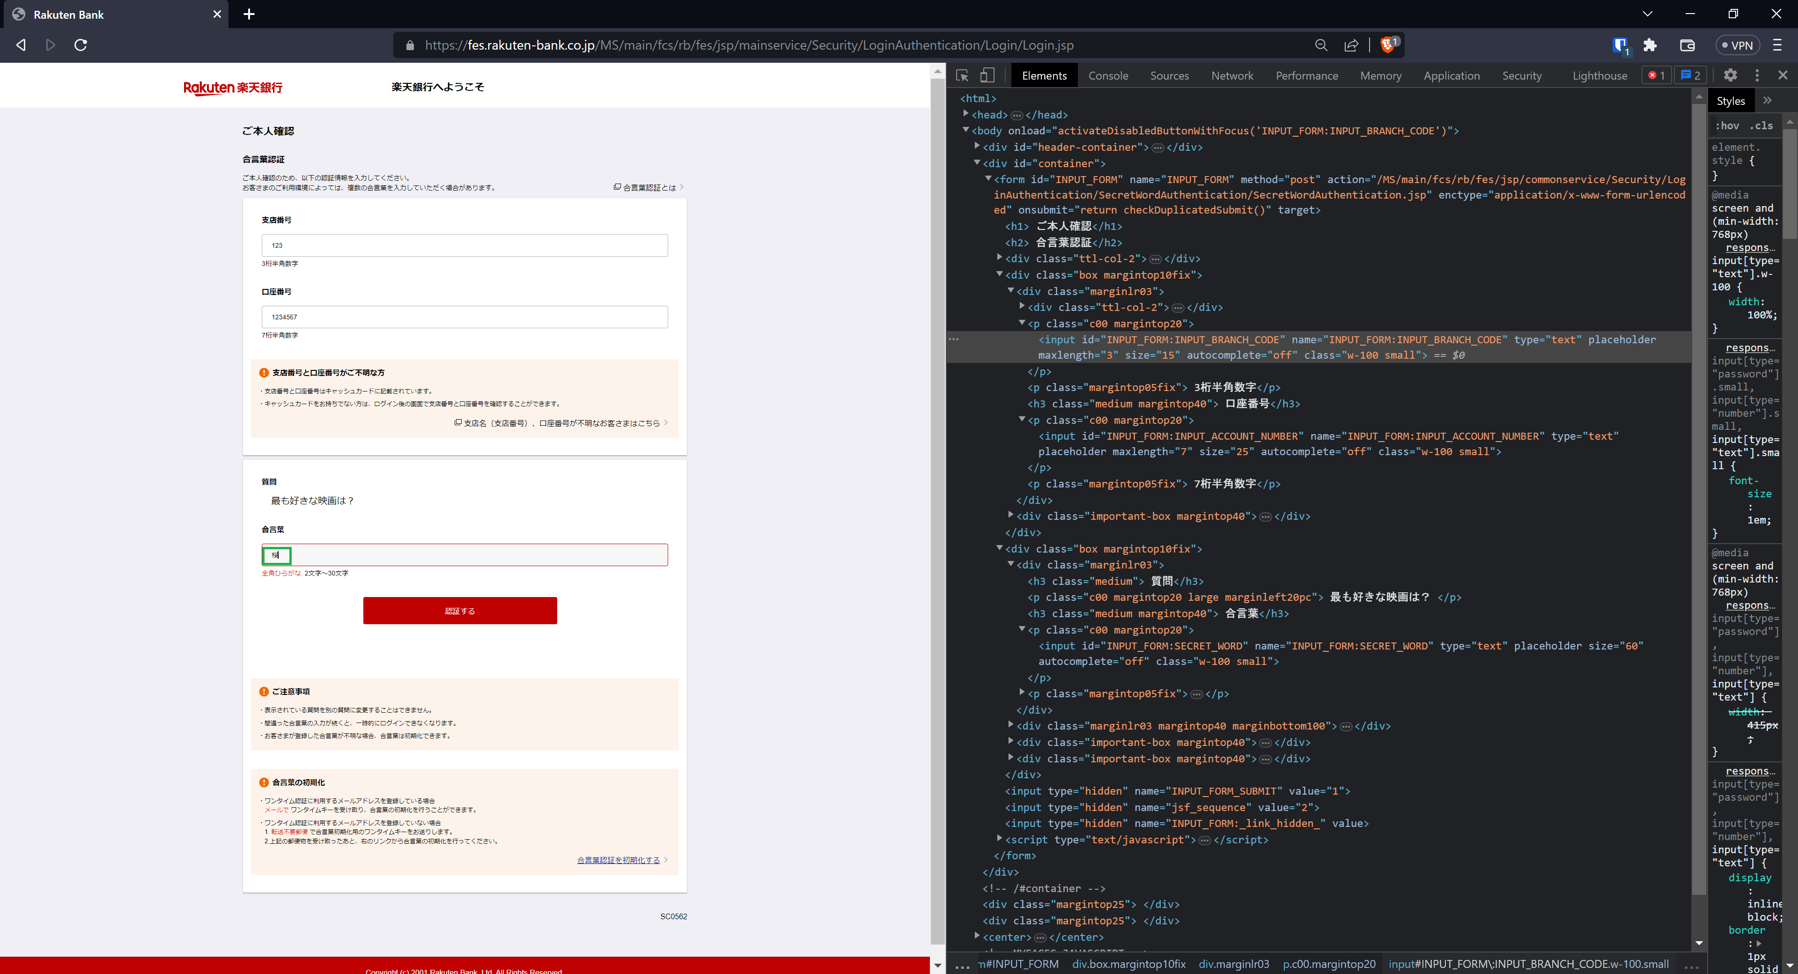Collapse the form INPUT_FORM node
Screen dimensions: 1798x974
(988, 179)
